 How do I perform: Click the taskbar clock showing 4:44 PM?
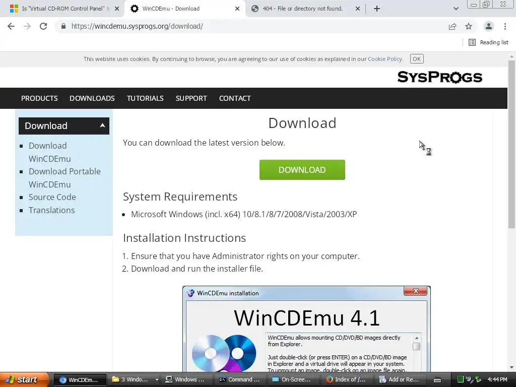pyautogui.click(x=497, y=379)
